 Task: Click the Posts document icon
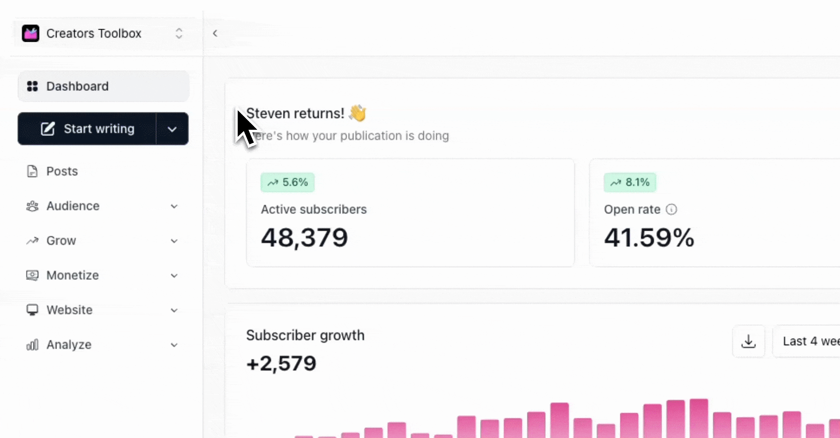tap(32, 171)
